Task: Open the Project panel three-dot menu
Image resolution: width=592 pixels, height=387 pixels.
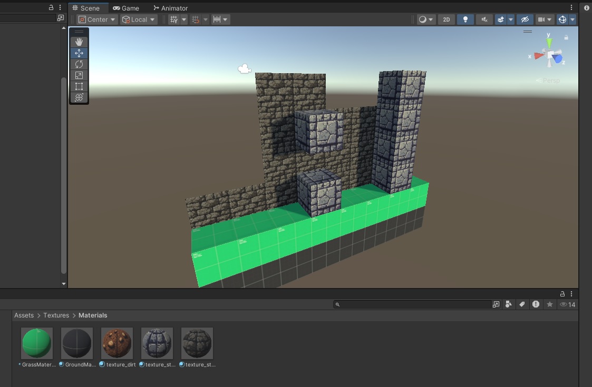Action: (x=571, y=294)
